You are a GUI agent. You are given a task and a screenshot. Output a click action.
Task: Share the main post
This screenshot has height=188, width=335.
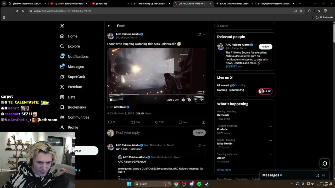point(203,122)
